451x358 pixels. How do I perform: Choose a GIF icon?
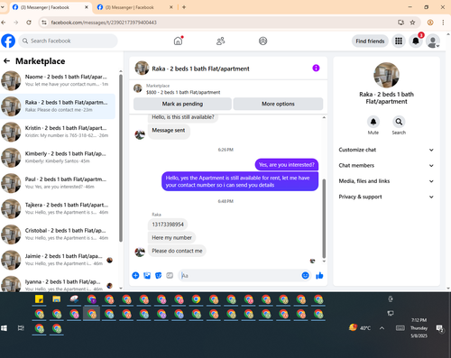pyautogui.click(x=170, y=275)
